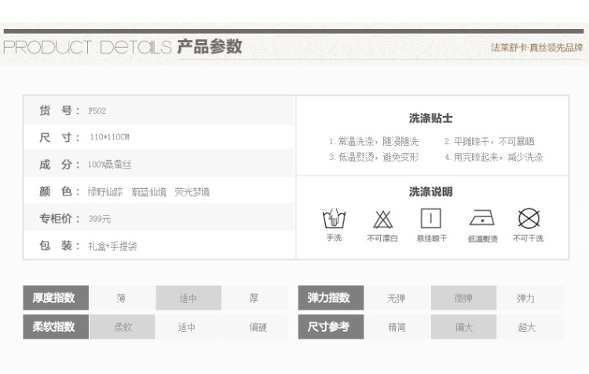
Task: Click the hand wash (手洗) icon
Action: coord(334,219)
